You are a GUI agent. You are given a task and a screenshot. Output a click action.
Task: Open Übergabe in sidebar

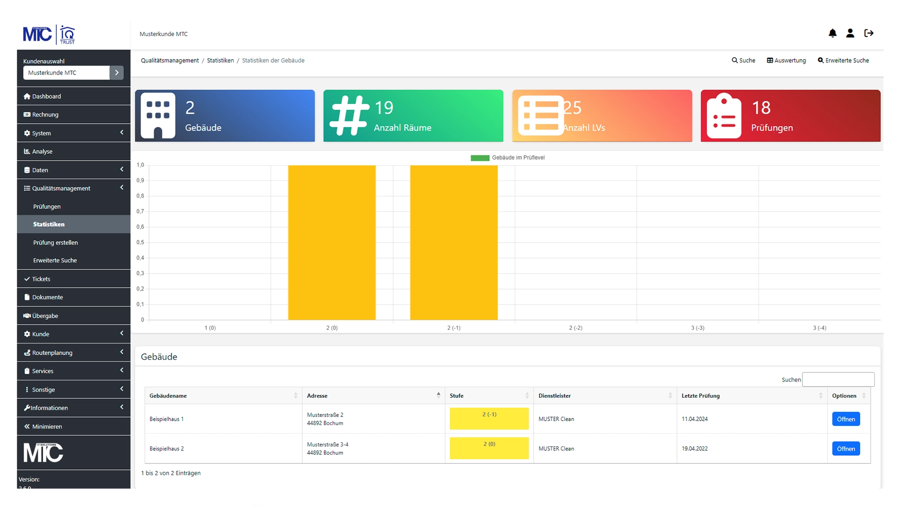click(74, 316)
